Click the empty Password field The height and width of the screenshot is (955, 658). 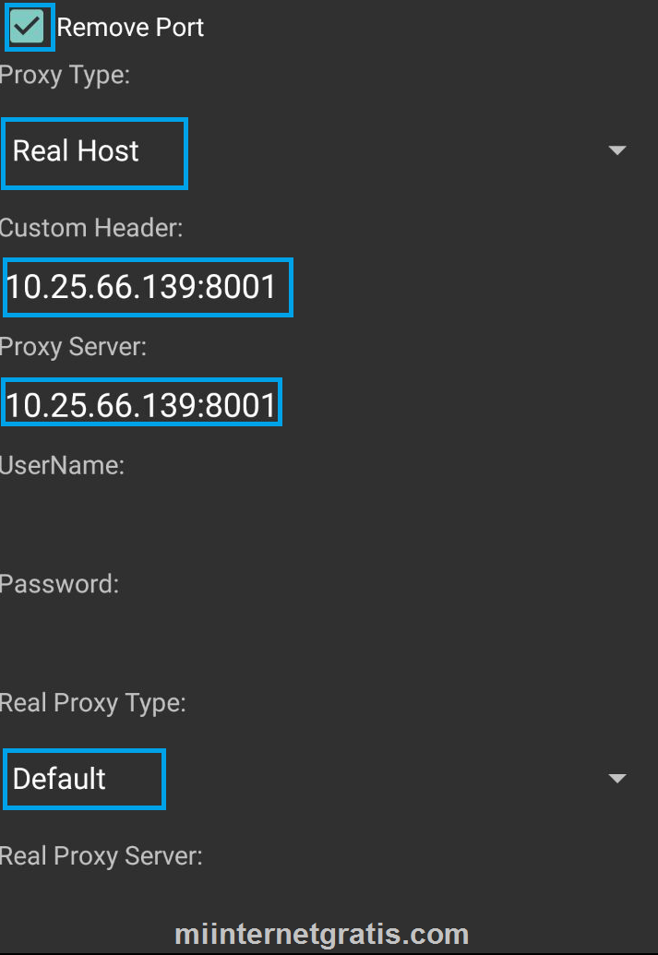(329, 640)
